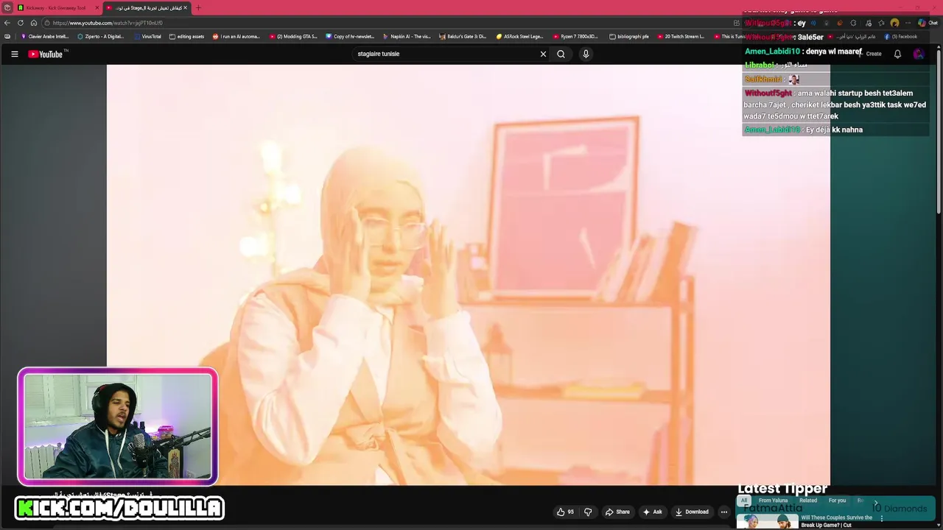Open a new browser tab

tap(197, 7)
